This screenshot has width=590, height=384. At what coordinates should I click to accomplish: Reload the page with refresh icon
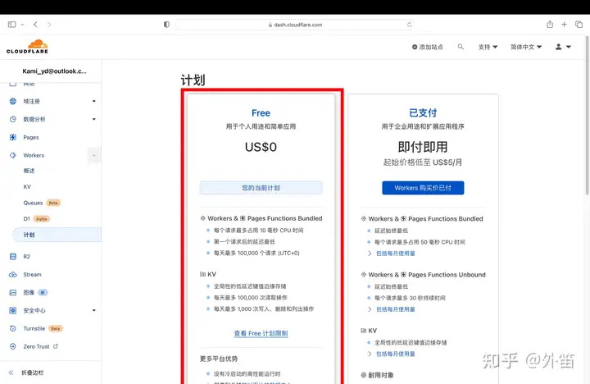[x=410, y=25]
